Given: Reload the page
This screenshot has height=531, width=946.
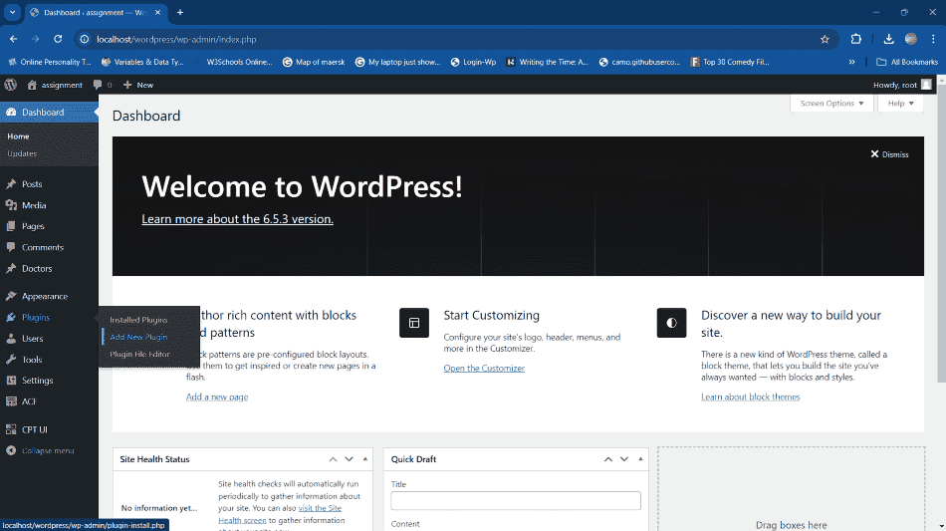Looking at the screenshot, I should [x=58, y=39].
